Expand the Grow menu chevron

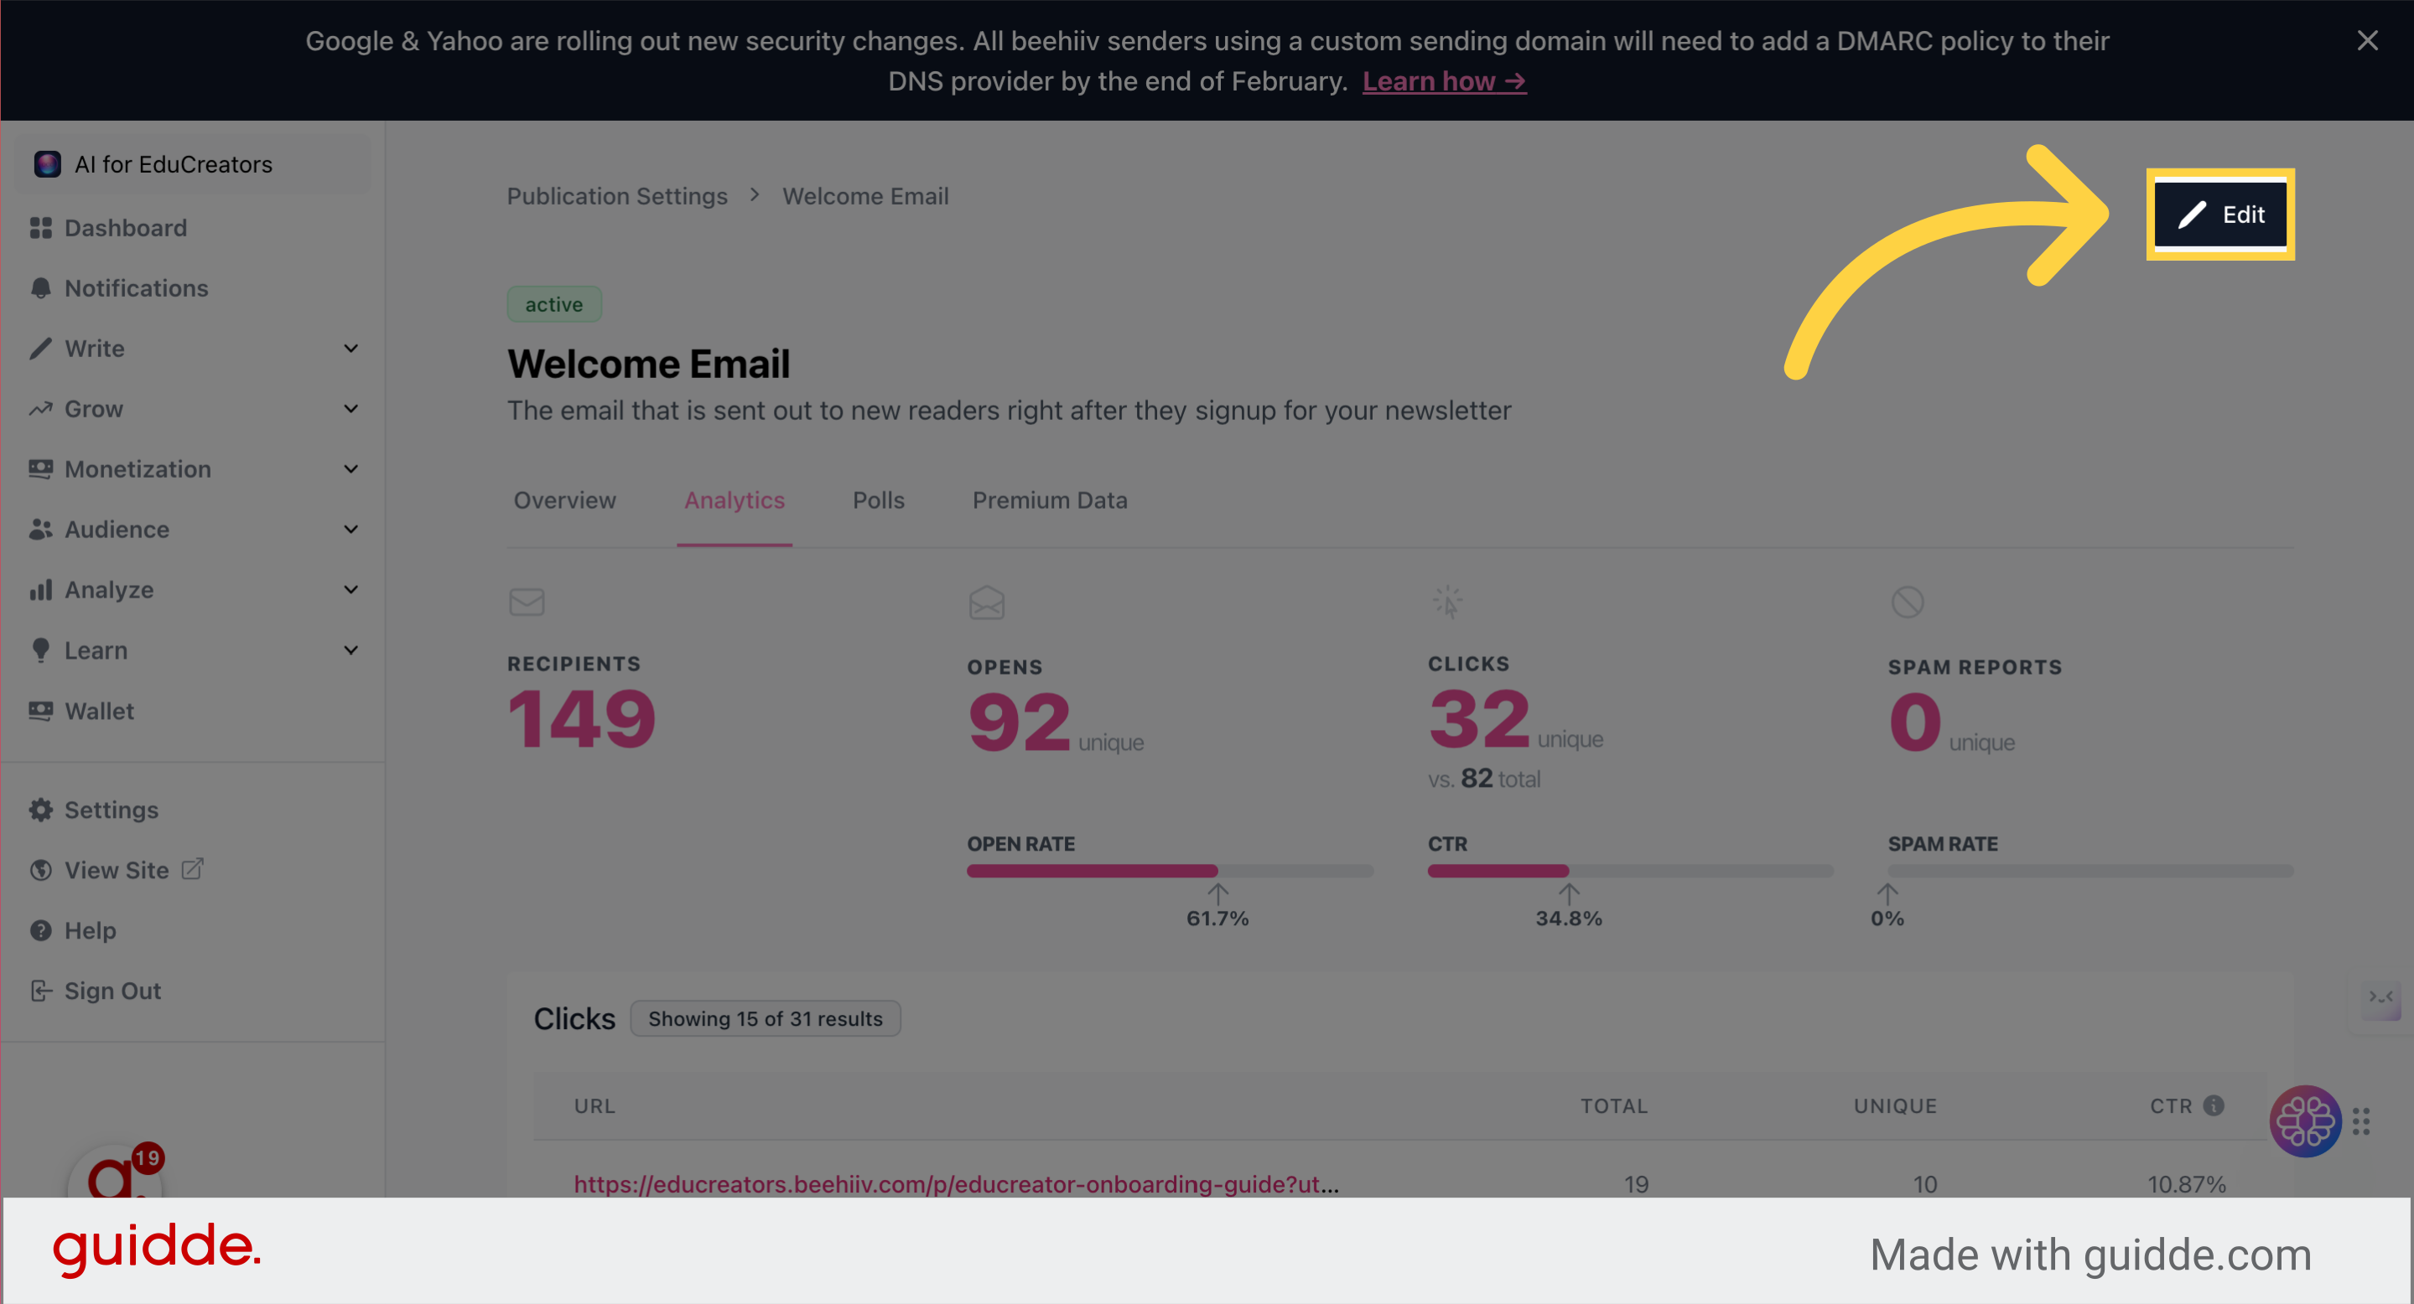pyautogui.click(x=350, y=408)
